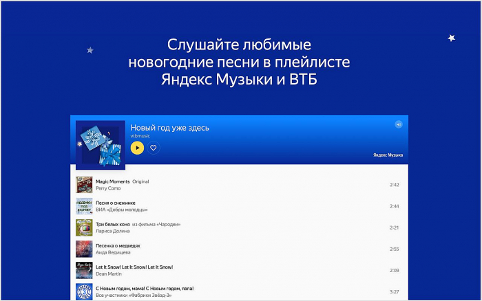Click duration 2:44 of 'Песня о снежинке'

(394, 206)
